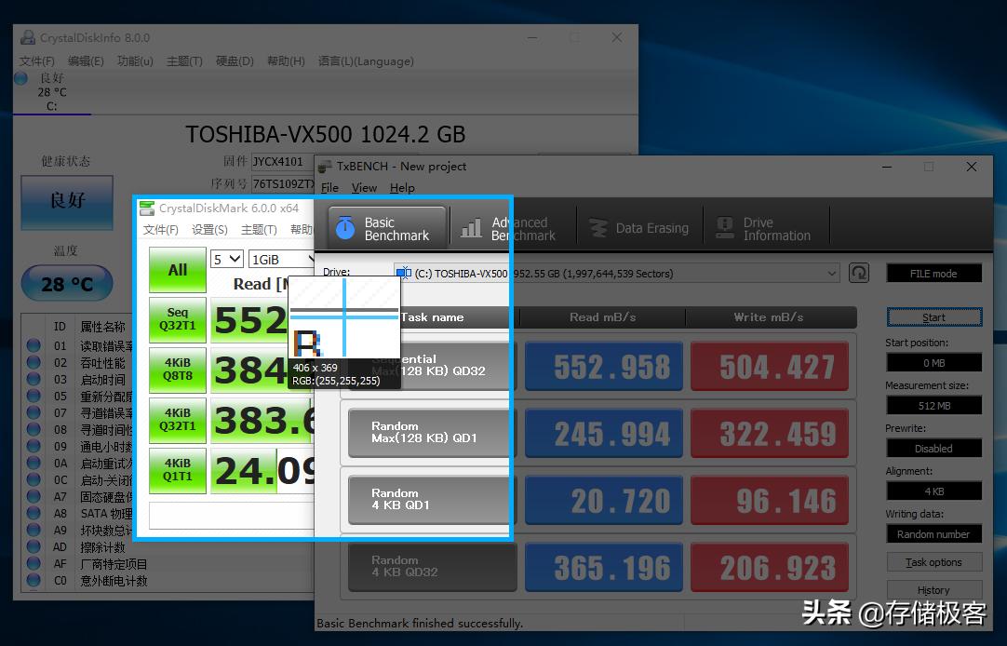Screen dimensions: 1007x646
Task: Open the Help menu in TxBENCH
Action: [402, 187]
